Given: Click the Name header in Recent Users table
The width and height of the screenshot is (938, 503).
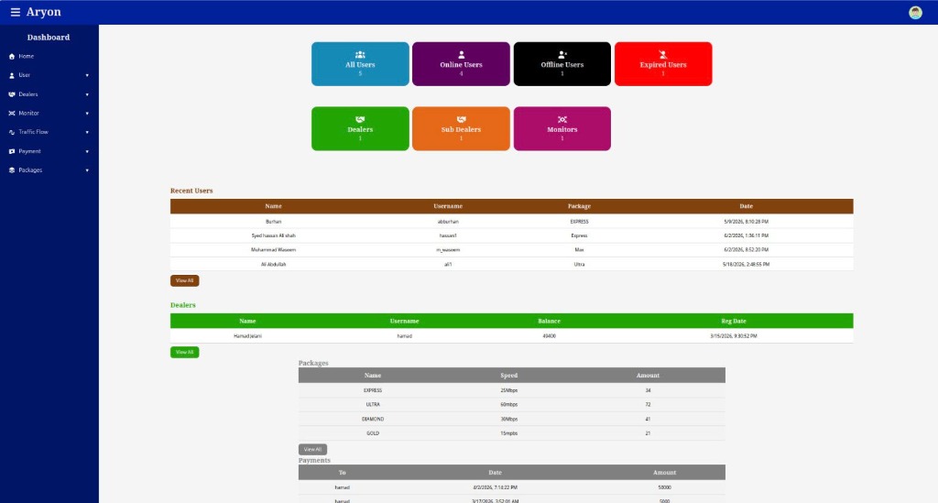Looking at the screenshot, I should click(273, 206).
